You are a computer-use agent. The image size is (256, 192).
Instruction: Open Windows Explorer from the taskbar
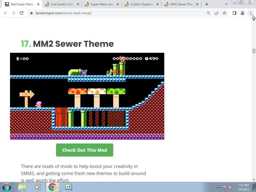22,187
